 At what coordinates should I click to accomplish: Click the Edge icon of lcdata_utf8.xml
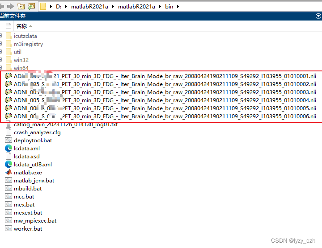click(8, 164)
